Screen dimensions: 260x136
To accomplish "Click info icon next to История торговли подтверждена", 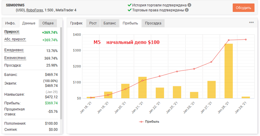I will pos(189,5).
